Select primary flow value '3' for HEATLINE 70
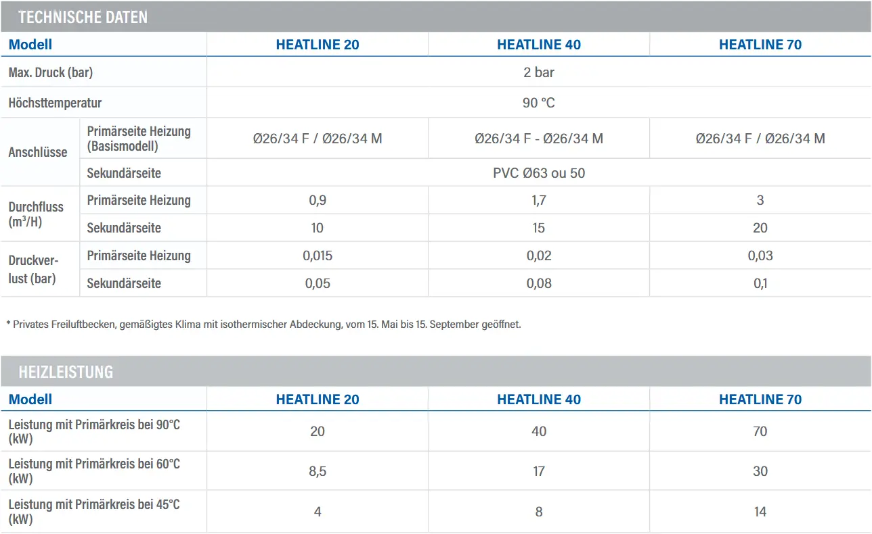 tap(760, 200)
